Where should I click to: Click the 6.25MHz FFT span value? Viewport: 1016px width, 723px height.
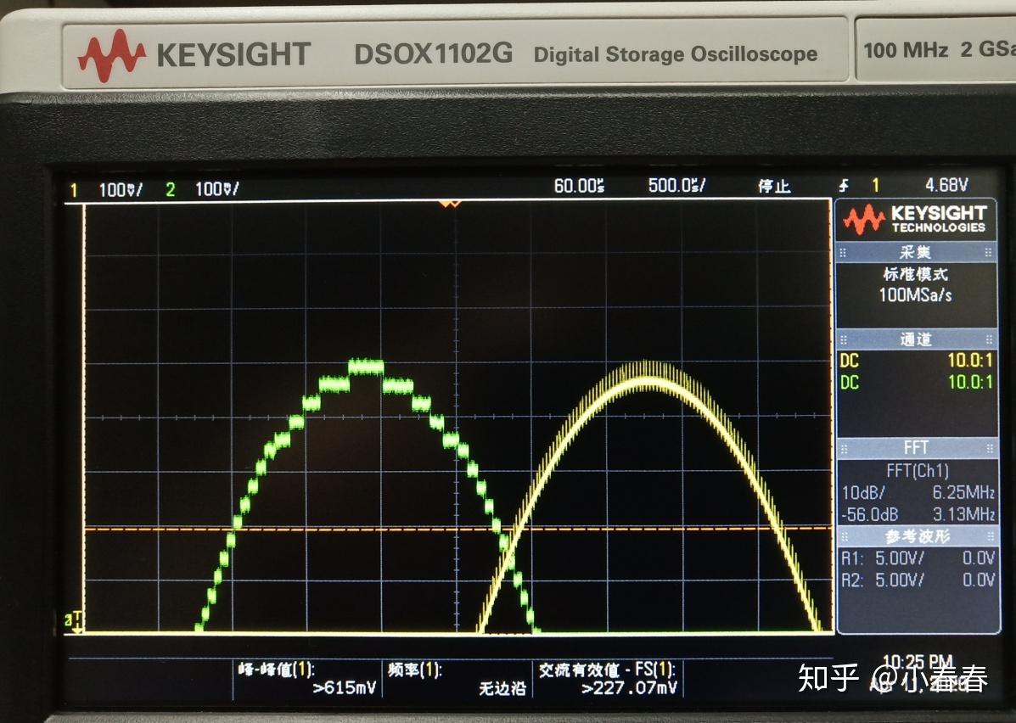coord(963,492)
